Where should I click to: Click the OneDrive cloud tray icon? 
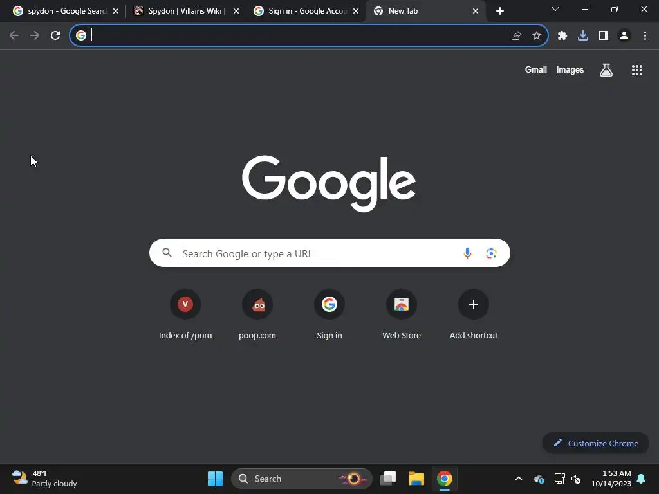(x=539, y=479)
